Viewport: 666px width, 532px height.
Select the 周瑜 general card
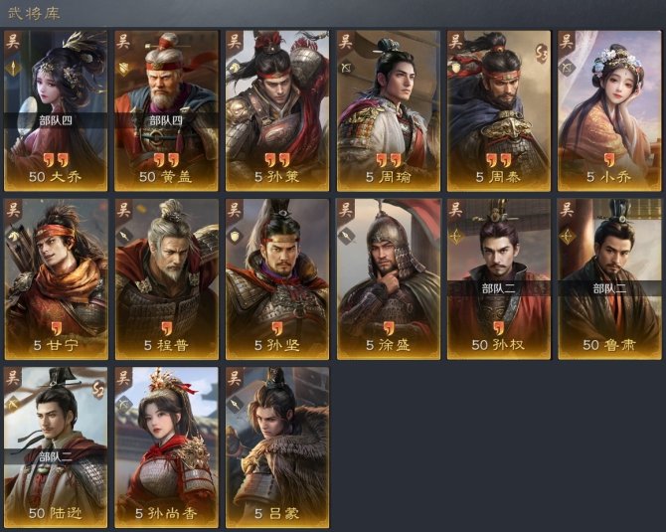point(389,110)
